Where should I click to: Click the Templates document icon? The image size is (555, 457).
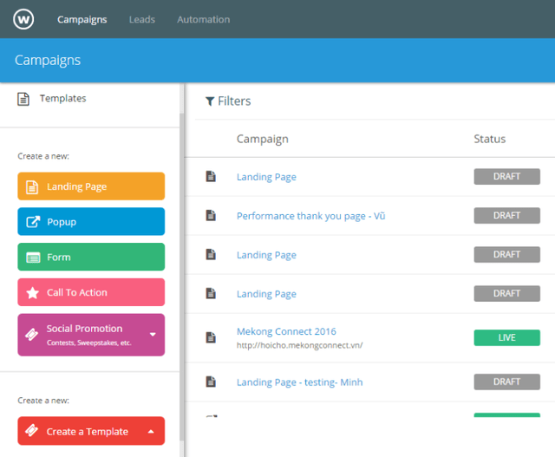pos(24,99)
